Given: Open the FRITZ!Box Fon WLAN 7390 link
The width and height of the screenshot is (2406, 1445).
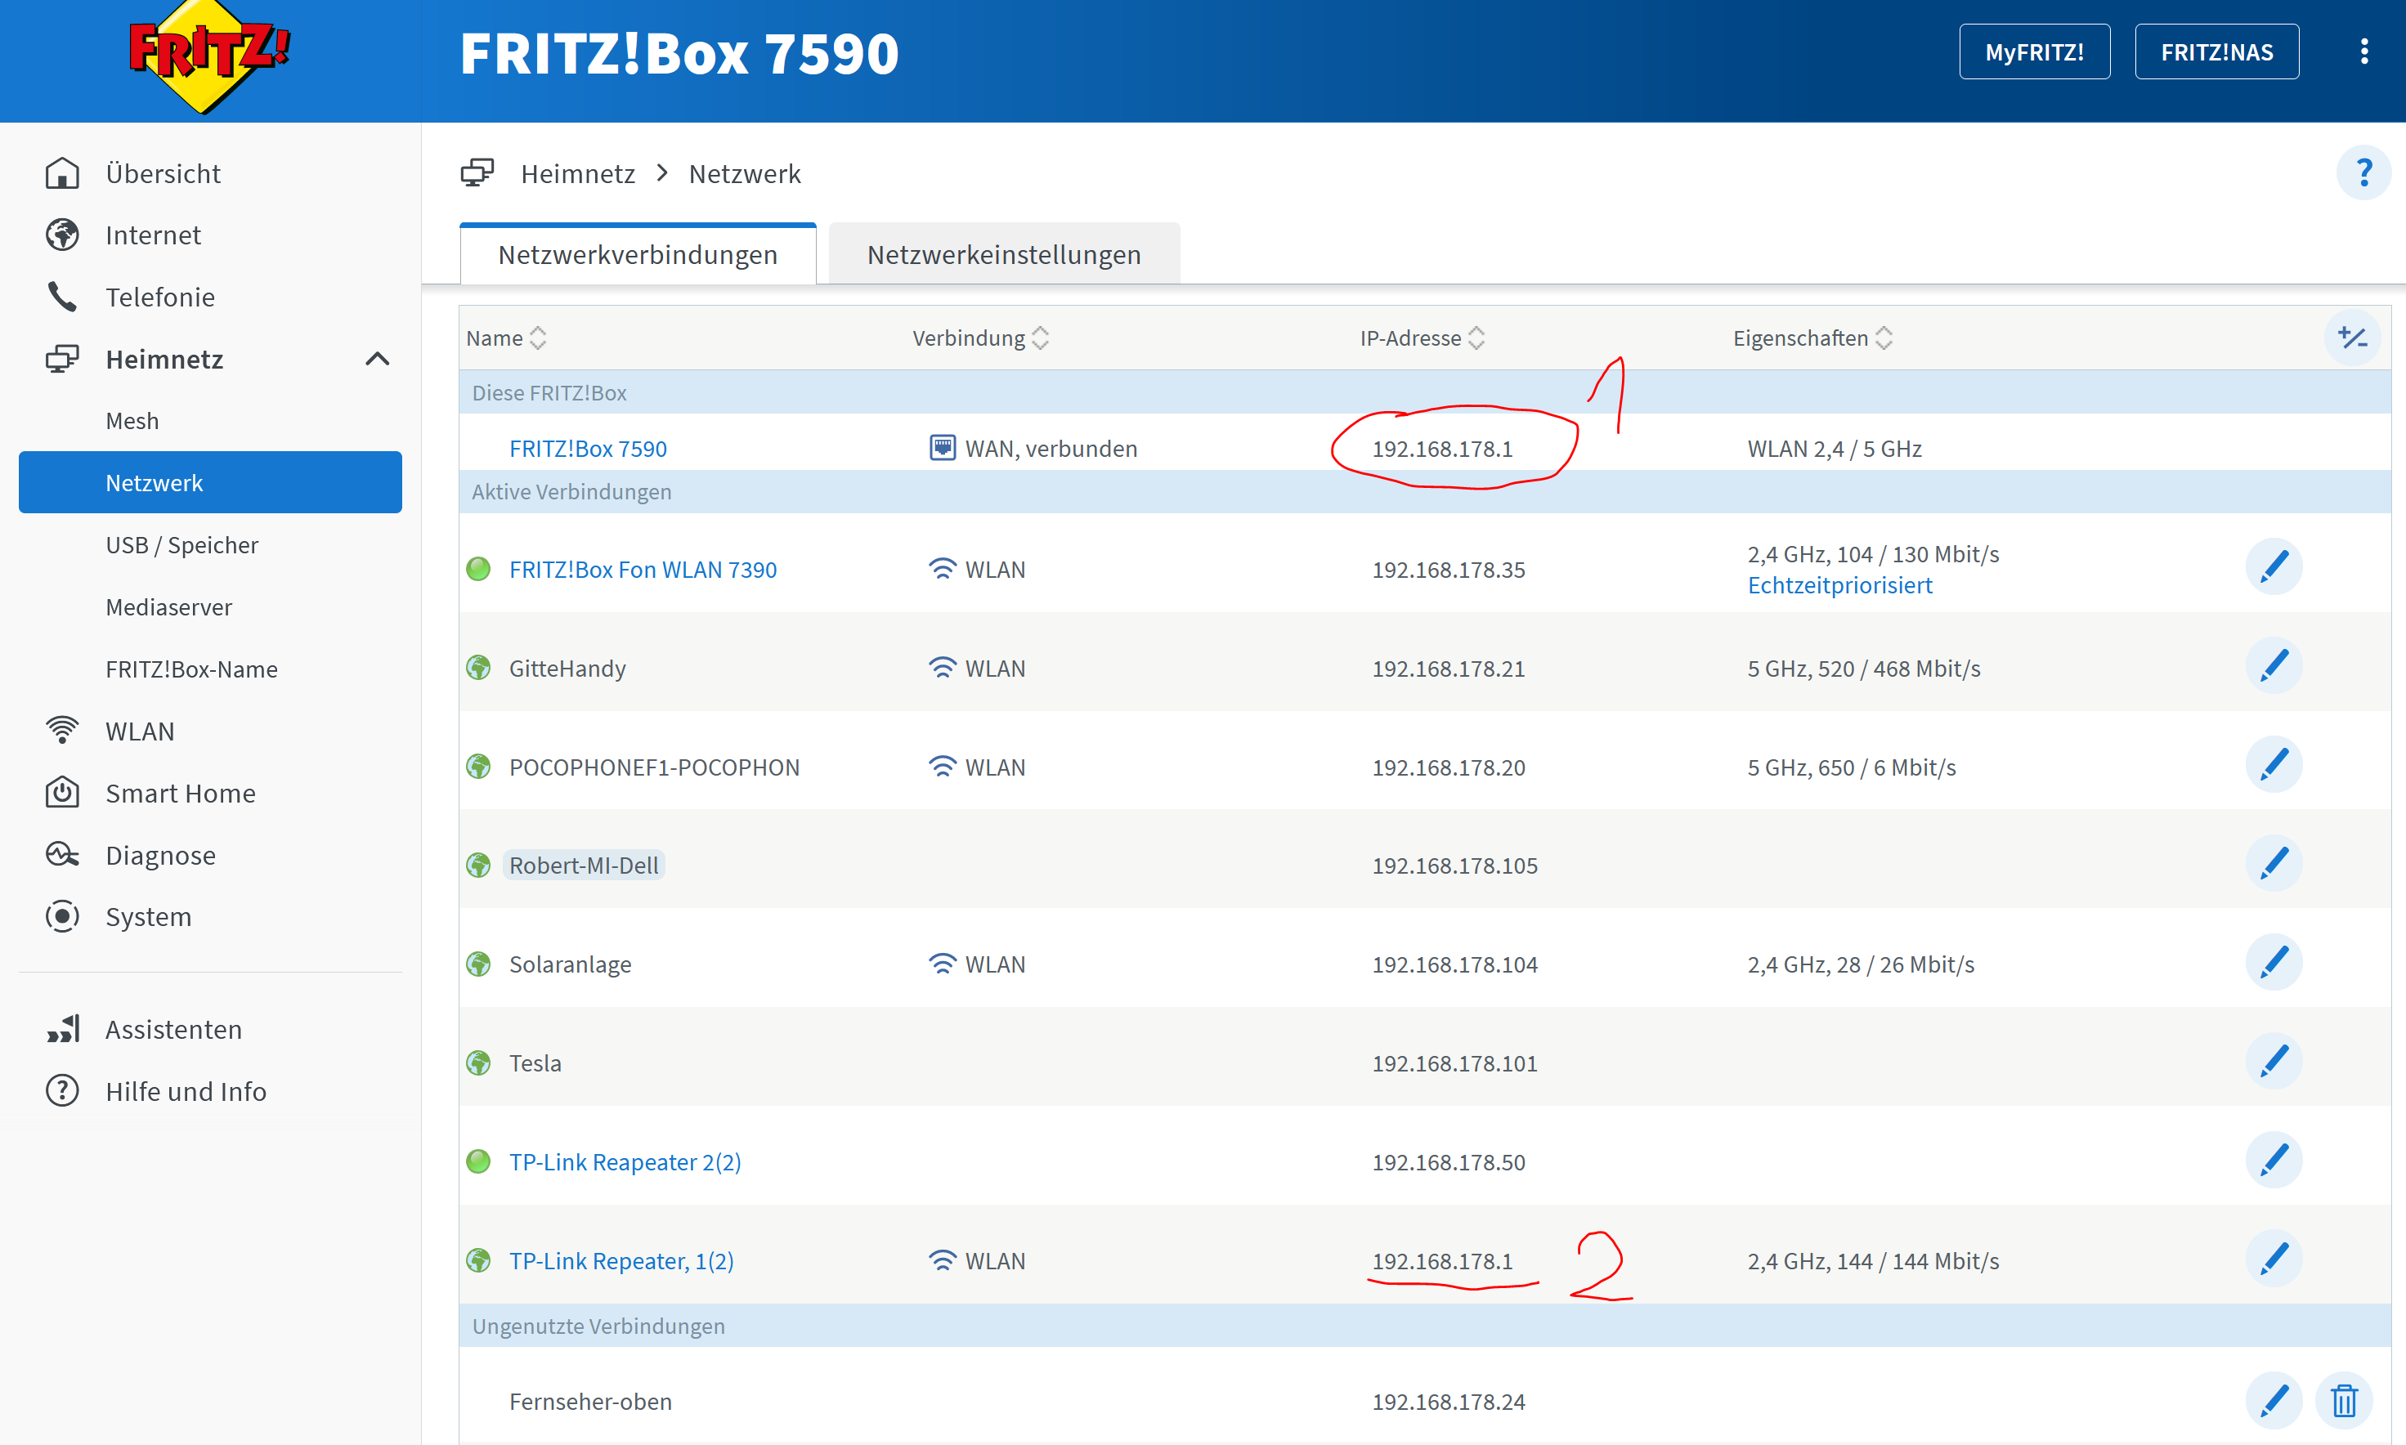Looking at the screenshot, I should [642, 570].
